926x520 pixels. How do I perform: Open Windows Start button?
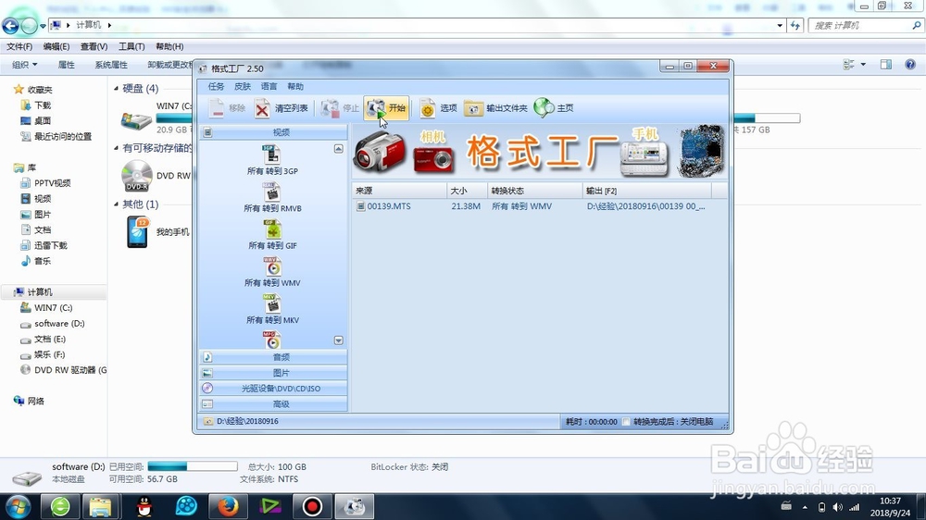pyautogui.click(x=18, y=506)
